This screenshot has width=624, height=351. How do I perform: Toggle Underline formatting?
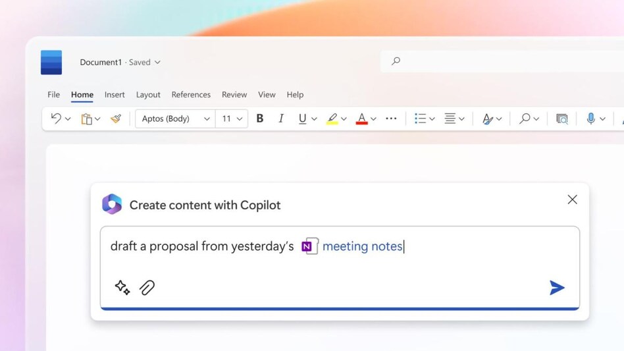[302, 119]
